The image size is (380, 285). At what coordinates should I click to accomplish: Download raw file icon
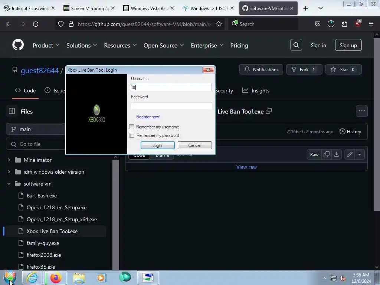pos(337,154)
